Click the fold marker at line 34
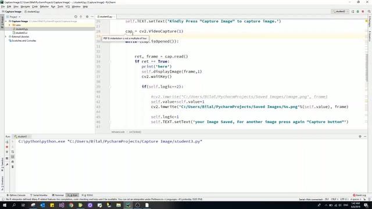Image resolution: width=372 pixels, height=209 pixels. pos(110,62)
